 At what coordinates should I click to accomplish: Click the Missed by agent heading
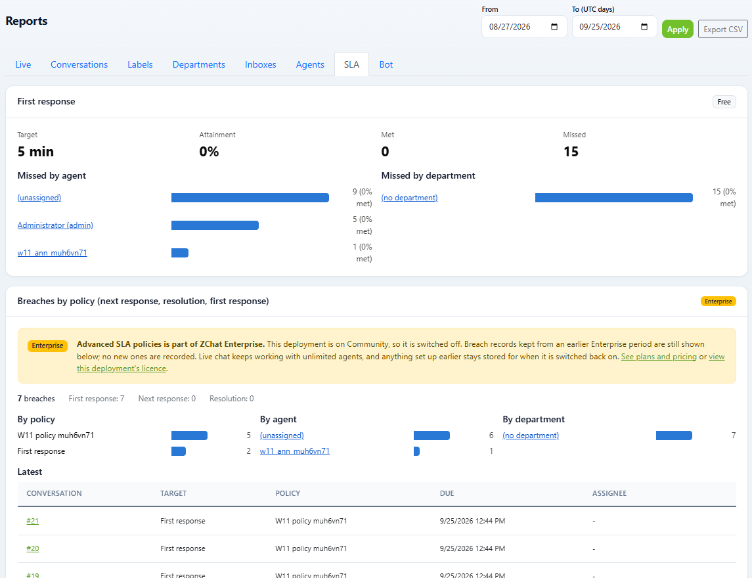tap(52, 175)
